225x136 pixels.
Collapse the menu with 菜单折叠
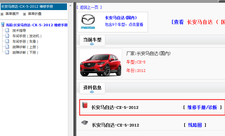coord(35,14)
